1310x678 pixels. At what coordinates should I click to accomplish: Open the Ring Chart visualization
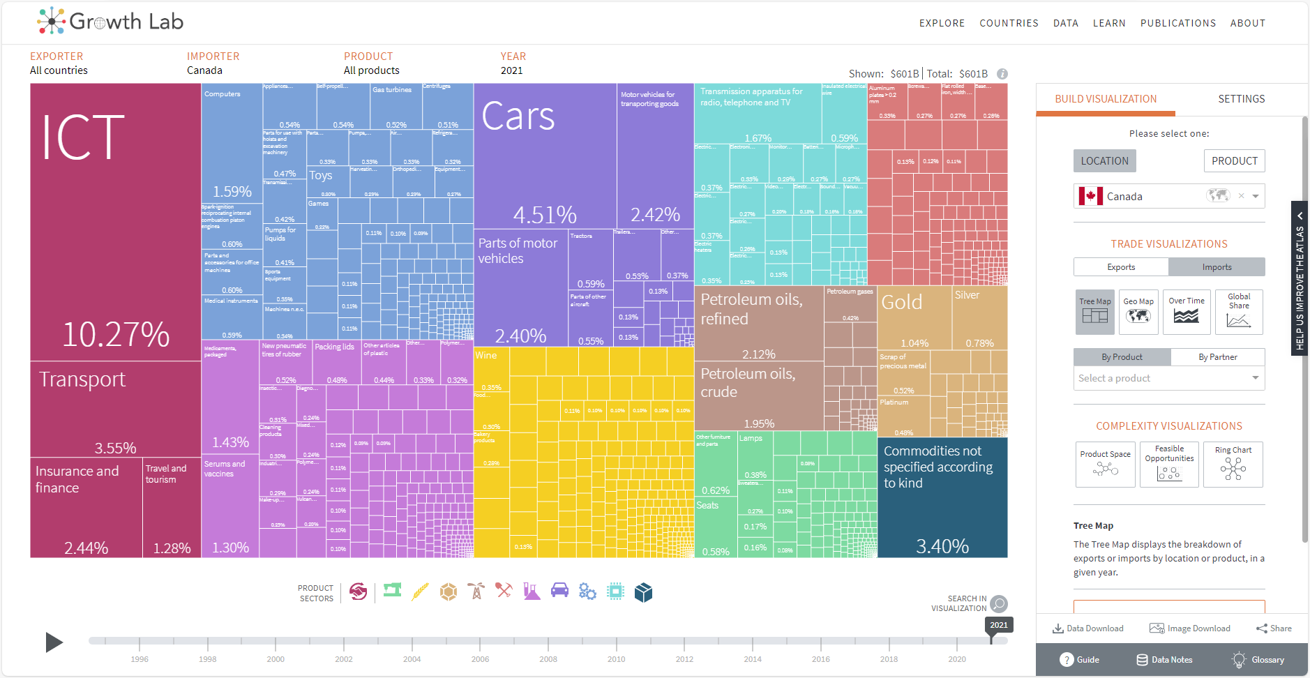[x=1233, y=464]
